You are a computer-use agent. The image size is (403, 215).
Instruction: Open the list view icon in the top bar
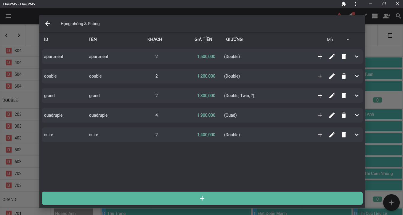click(x=375, y=16)
